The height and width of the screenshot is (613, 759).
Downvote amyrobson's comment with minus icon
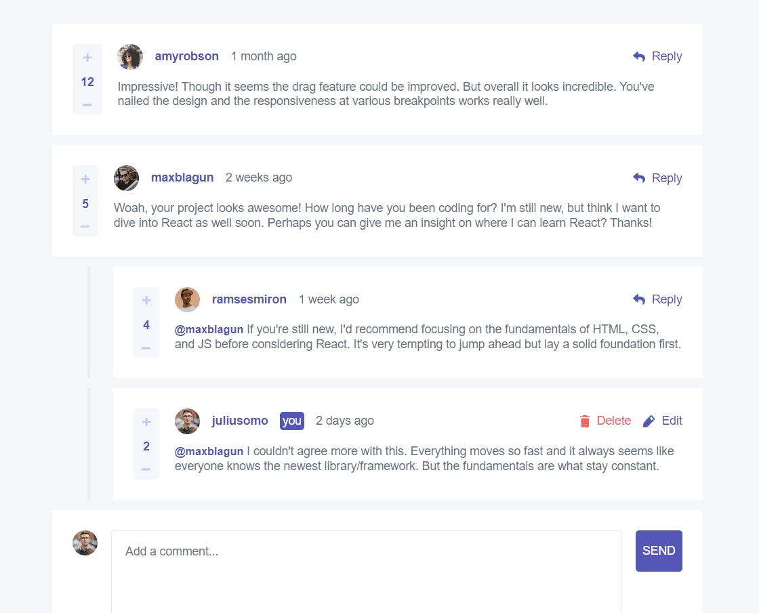point(87,104)
